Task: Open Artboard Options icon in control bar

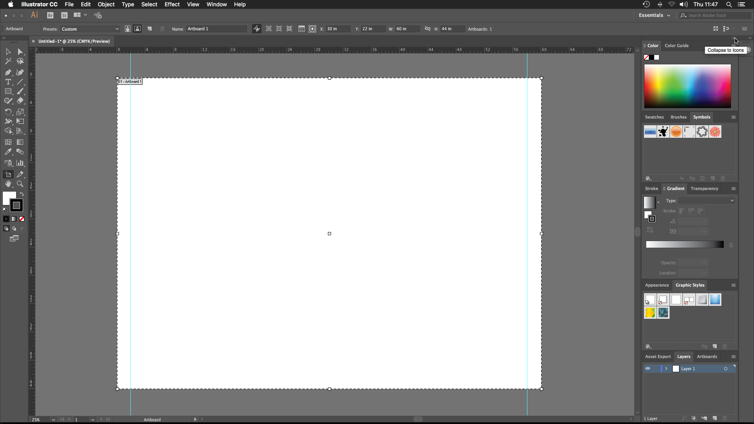Action: [302, 29]
